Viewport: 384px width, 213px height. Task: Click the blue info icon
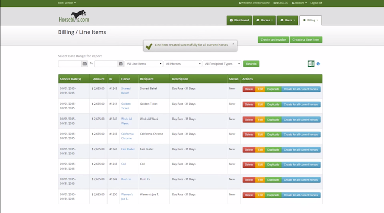[x=318, y=64]
